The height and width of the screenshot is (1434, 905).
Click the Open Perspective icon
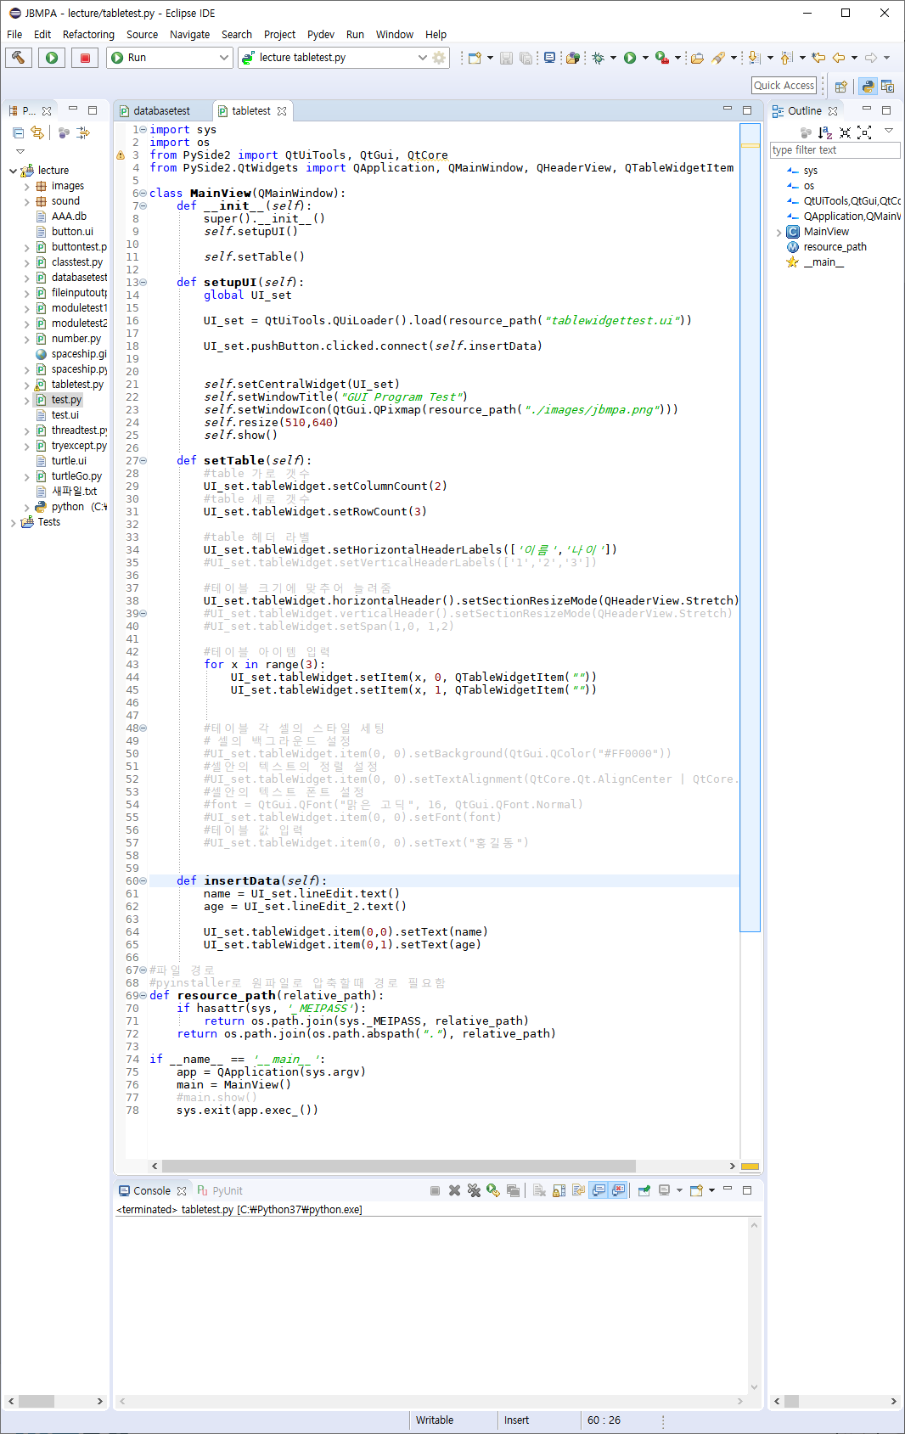tap(840, 86)
